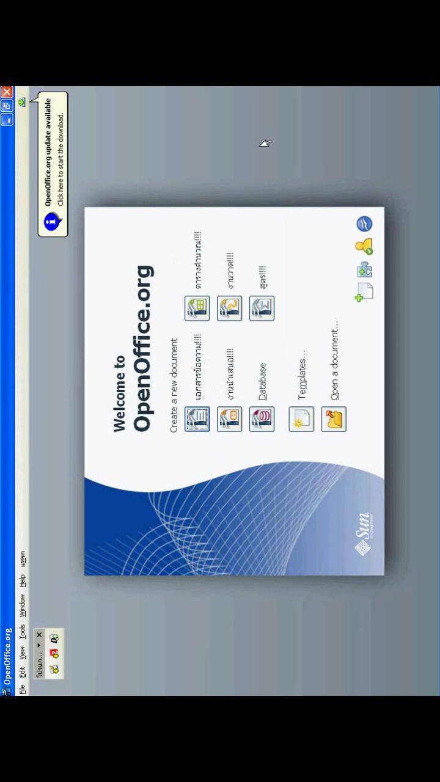Close the floating โปรแก... toolbar
This screenshot has width=440, height=782.
coord(39,635)
